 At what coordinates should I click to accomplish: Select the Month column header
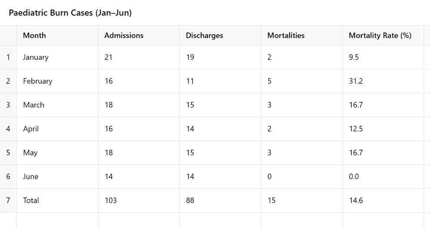click(x=57, y=35)
